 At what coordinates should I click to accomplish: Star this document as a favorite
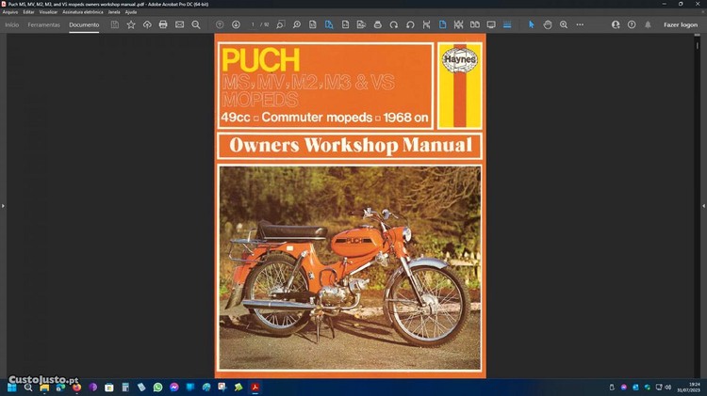(131, 24)
